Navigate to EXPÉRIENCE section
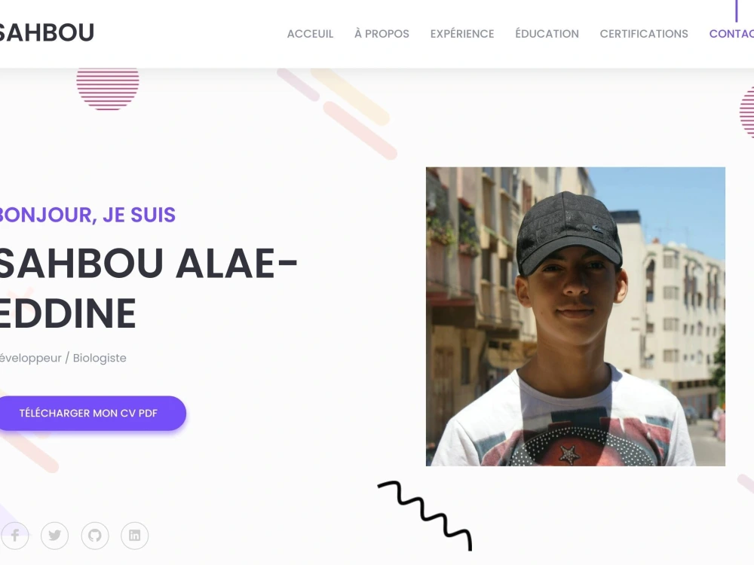 [x=462, y=34]
